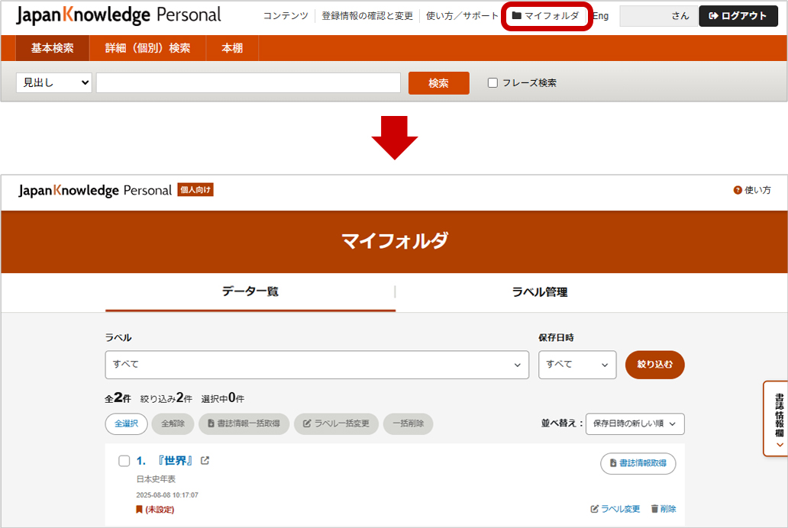Image resolution: width=788 pixels, height=528 pixels.
Task: Open the 保存日時 dropdown
Action: [x=576, y=365]
